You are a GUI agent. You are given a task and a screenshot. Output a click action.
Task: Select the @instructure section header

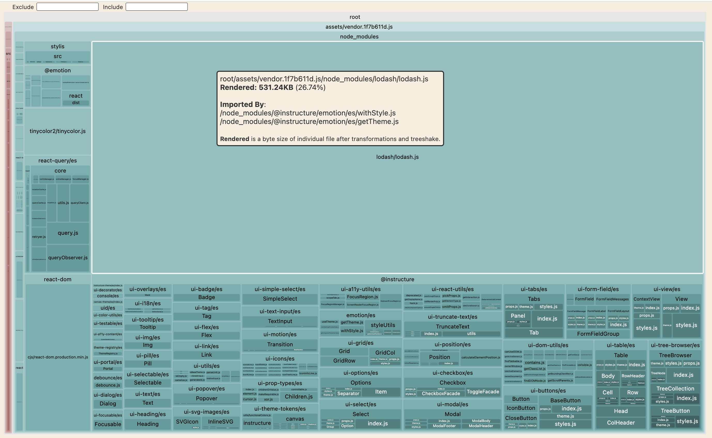pyautogui.click(x=398, y=279)
